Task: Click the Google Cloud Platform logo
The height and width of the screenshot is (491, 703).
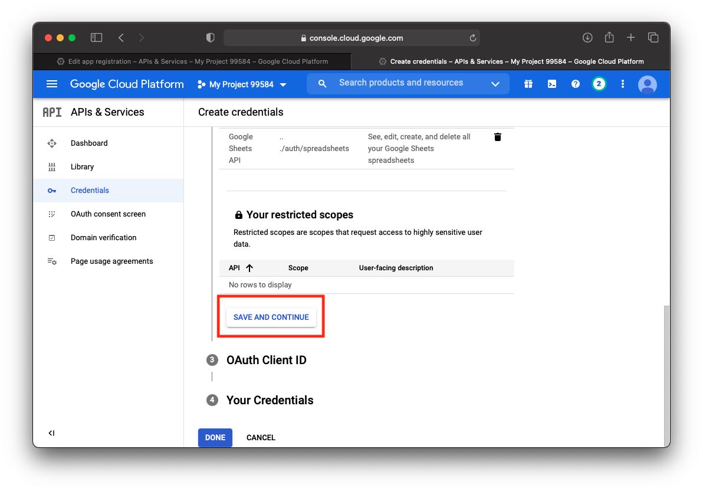Action: (x=127, y=84)
